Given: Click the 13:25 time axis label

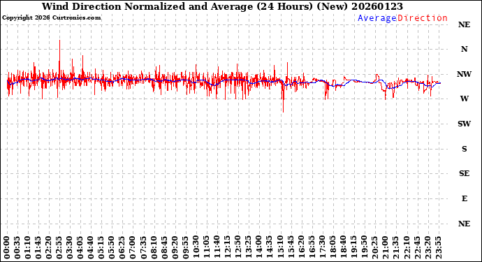Looking at the screenshot, I should 249,247.
